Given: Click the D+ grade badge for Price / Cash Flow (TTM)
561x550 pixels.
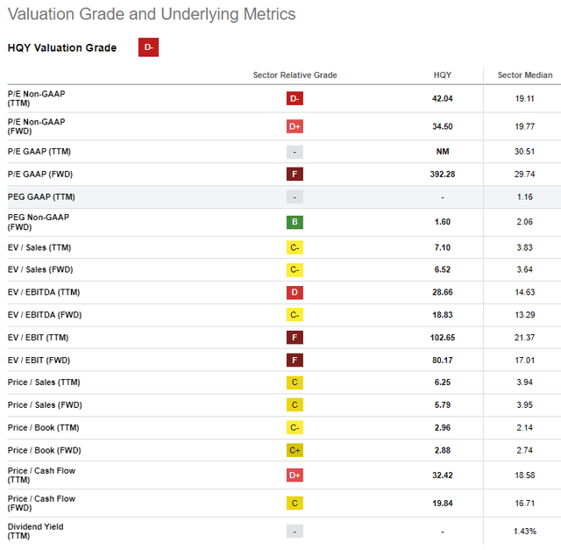Looking at the screenshot, I should (x=295, y=475).
